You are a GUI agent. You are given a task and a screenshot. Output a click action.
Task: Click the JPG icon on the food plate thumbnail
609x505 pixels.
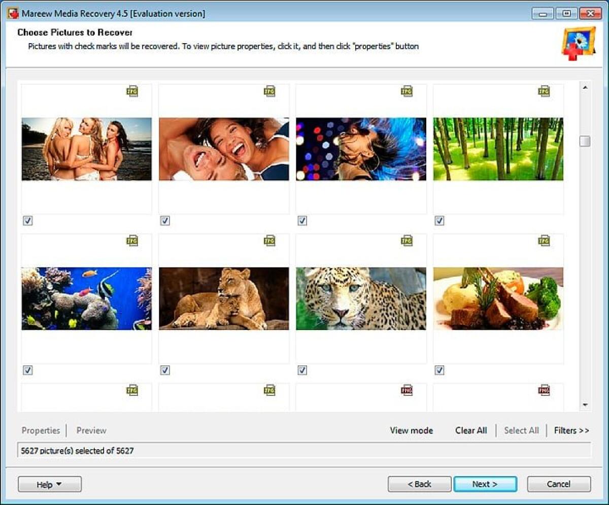(544, 241)
